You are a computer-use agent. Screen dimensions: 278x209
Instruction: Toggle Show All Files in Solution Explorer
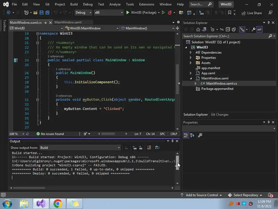[234, 29]
